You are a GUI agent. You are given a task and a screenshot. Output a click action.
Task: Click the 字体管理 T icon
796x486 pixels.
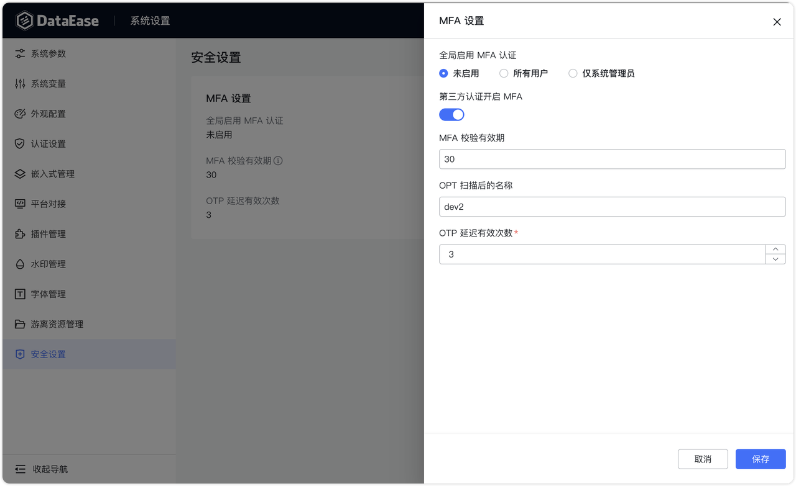(20, 294)
